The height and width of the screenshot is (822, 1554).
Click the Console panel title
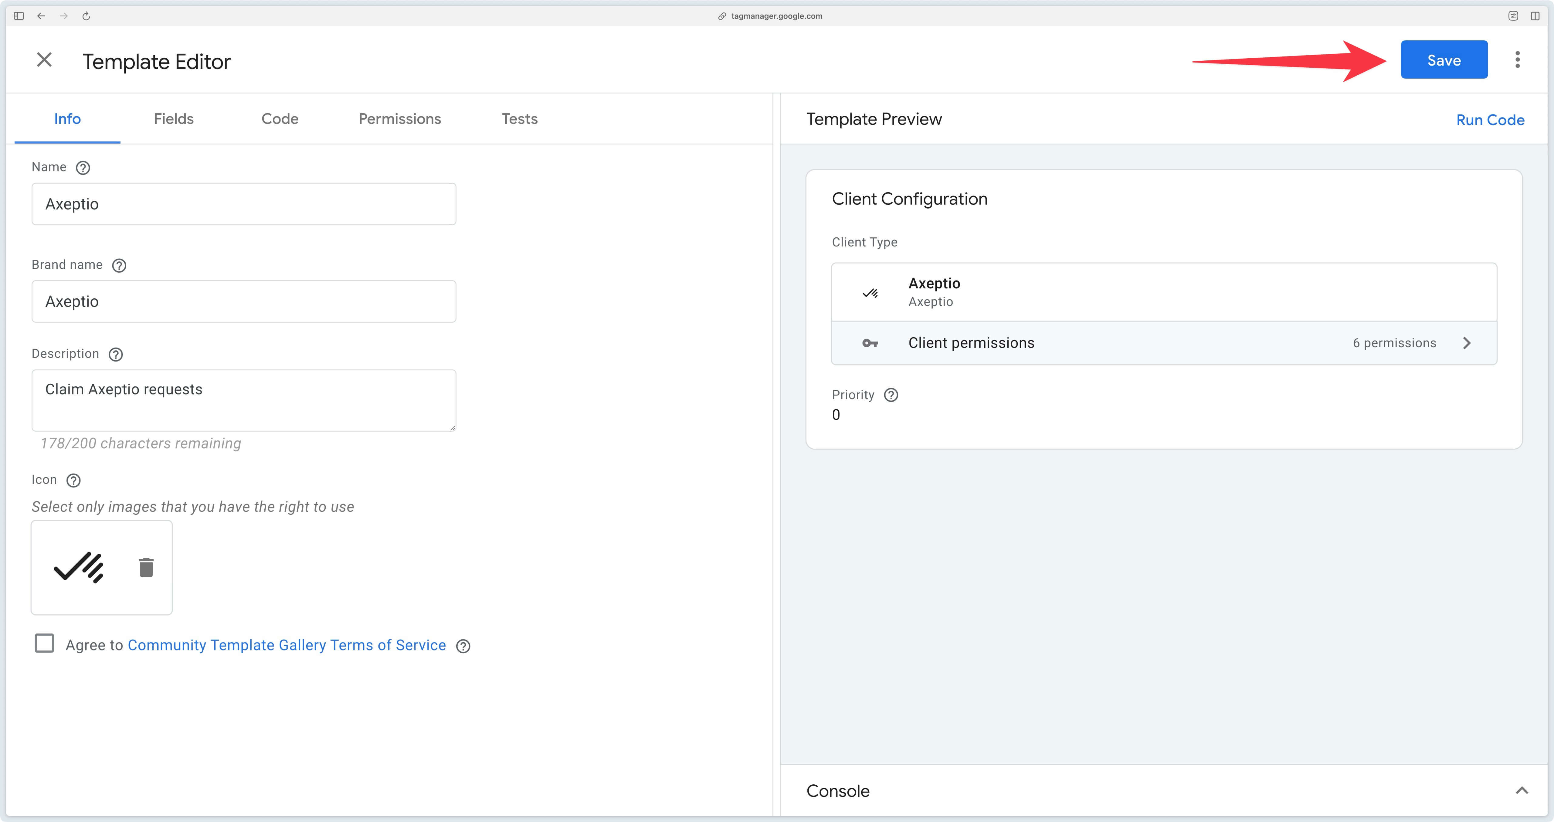coord(838,791)
